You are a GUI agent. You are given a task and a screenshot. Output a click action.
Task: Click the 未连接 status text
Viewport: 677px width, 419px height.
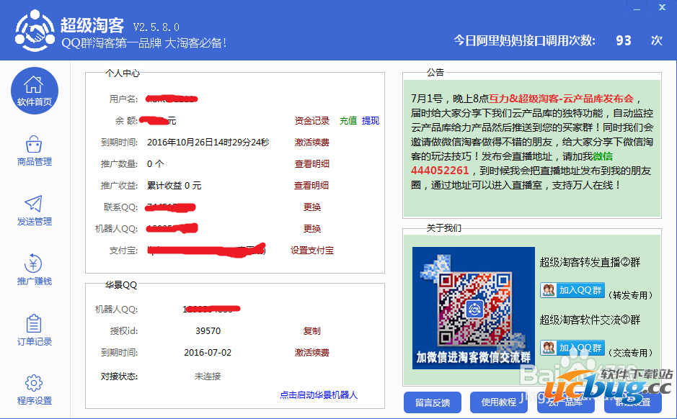click(208, 377)
